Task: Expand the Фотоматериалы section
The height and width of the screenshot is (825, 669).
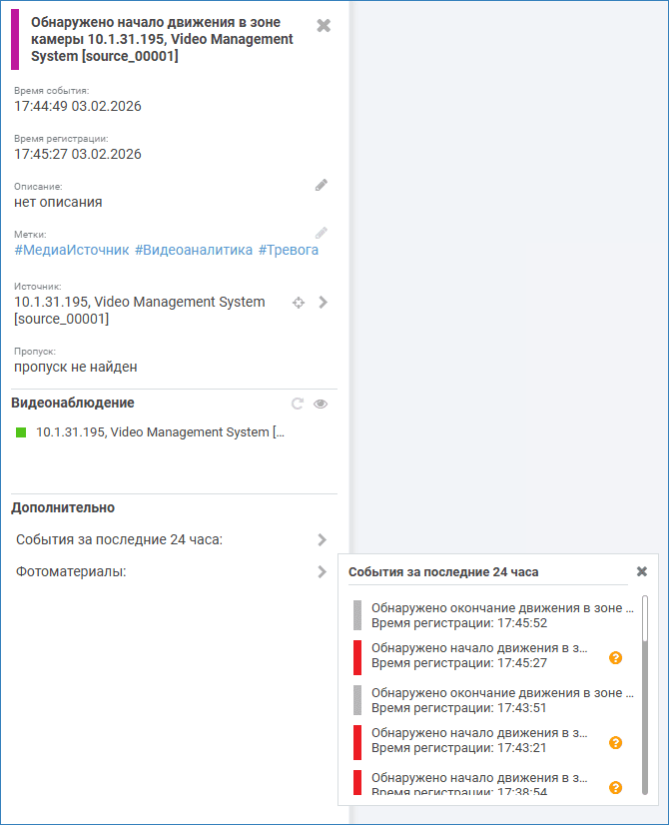Action: pos(322,572)
